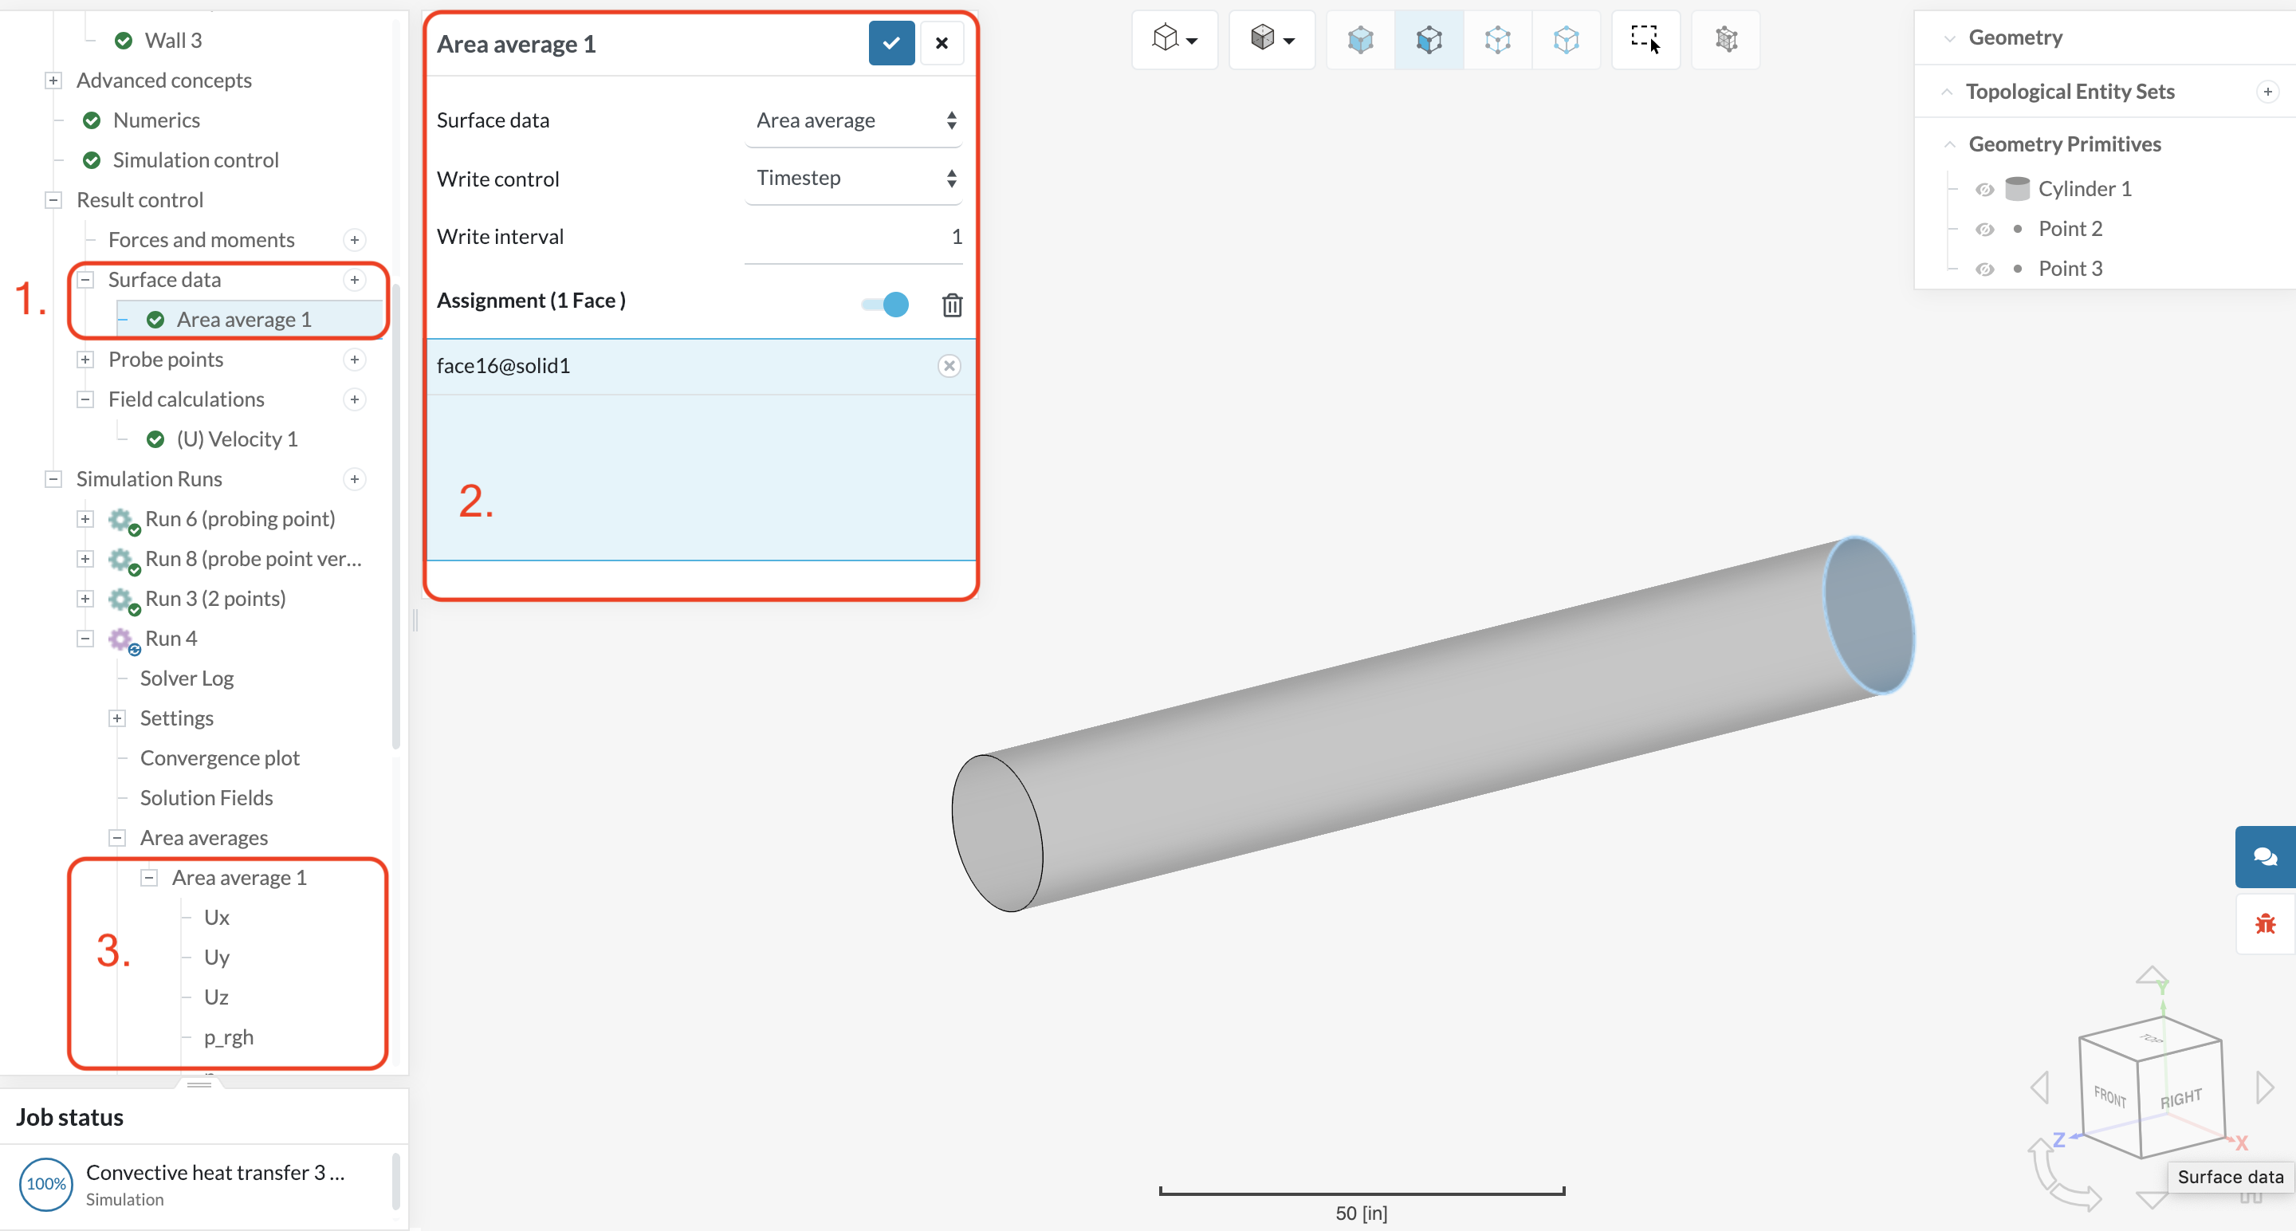Image resolution: width=2296 pixels, height=1231 pixels.
Task: Click the Write interval input field
Action: click(x=853, y=237)
